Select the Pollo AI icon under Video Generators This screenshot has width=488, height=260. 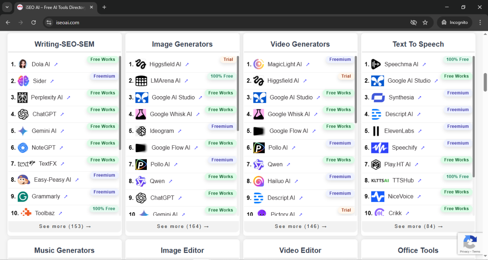(x=259, y=148)
